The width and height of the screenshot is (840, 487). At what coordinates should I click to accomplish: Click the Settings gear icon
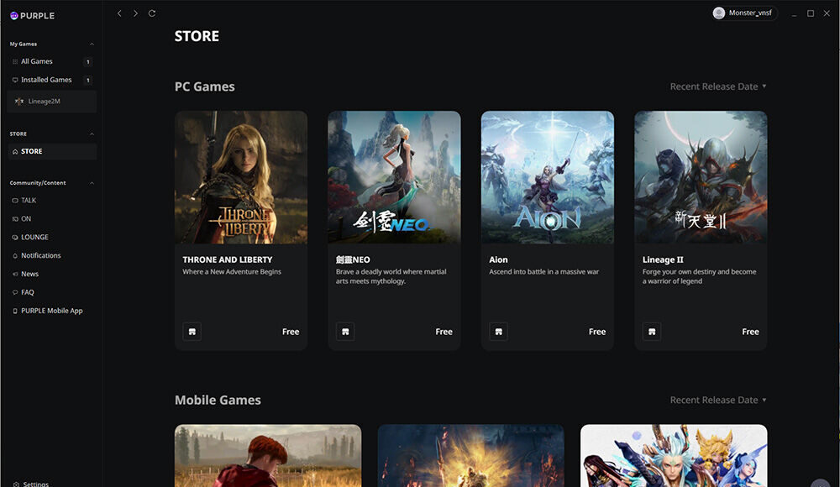coord(16,484)
